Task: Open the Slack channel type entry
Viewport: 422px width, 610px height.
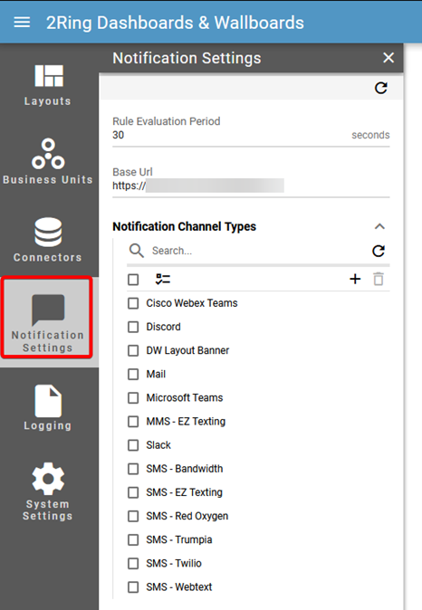Action: pyautogui.click(x=158, y=445)
